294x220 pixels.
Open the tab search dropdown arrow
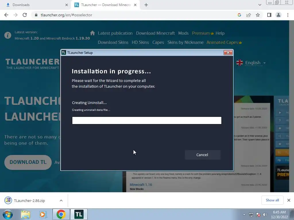pyautogui.click(x=260, y=5)
